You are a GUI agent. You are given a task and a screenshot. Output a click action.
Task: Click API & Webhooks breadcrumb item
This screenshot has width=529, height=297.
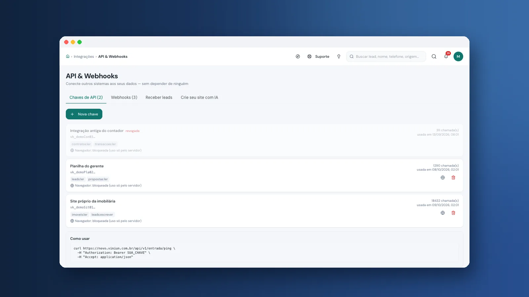click(113, 56)
